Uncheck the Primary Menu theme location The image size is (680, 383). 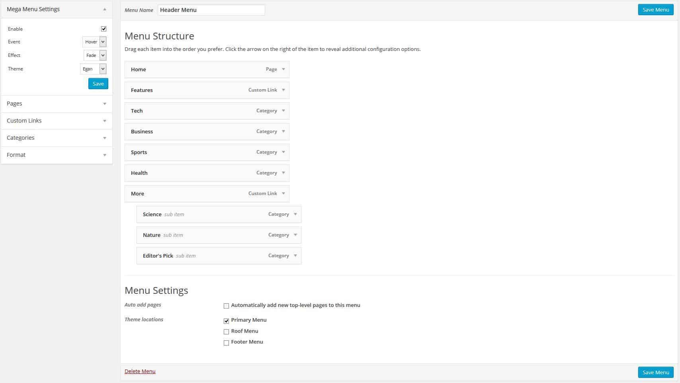(226, 320)
